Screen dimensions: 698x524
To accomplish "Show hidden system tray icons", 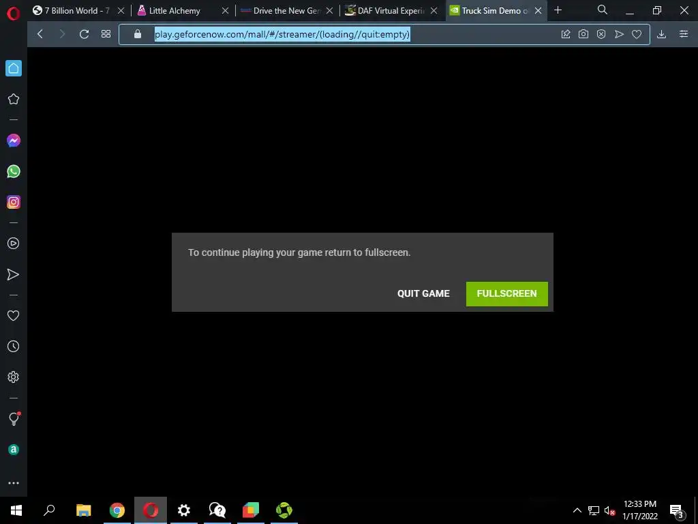I will [x=577, y=510].
